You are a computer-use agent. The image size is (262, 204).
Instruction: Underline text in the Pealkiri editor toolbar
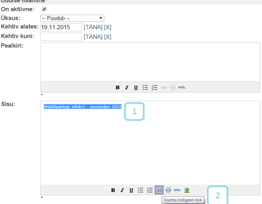click(136, 87)
